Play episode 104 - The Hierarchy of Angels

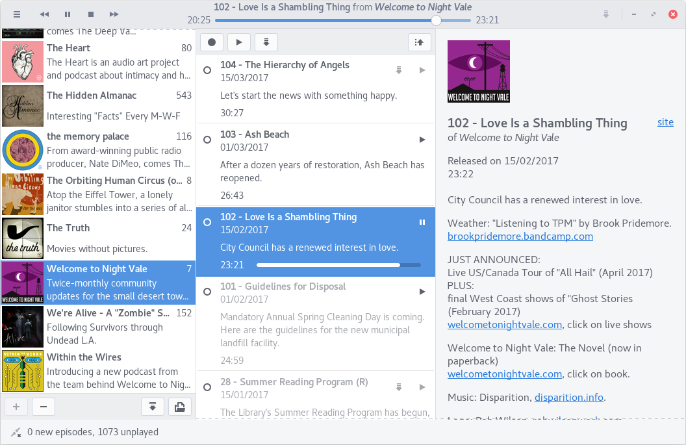click(422, 70)
